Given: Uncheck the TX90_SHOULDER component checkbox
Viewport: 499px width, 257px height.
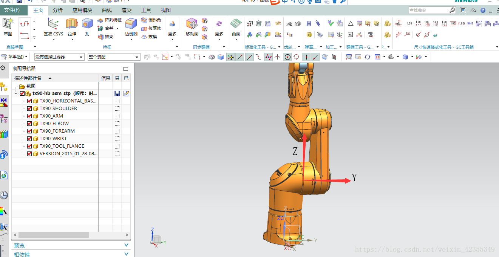Looking at the screenshot, I should 29,109.
